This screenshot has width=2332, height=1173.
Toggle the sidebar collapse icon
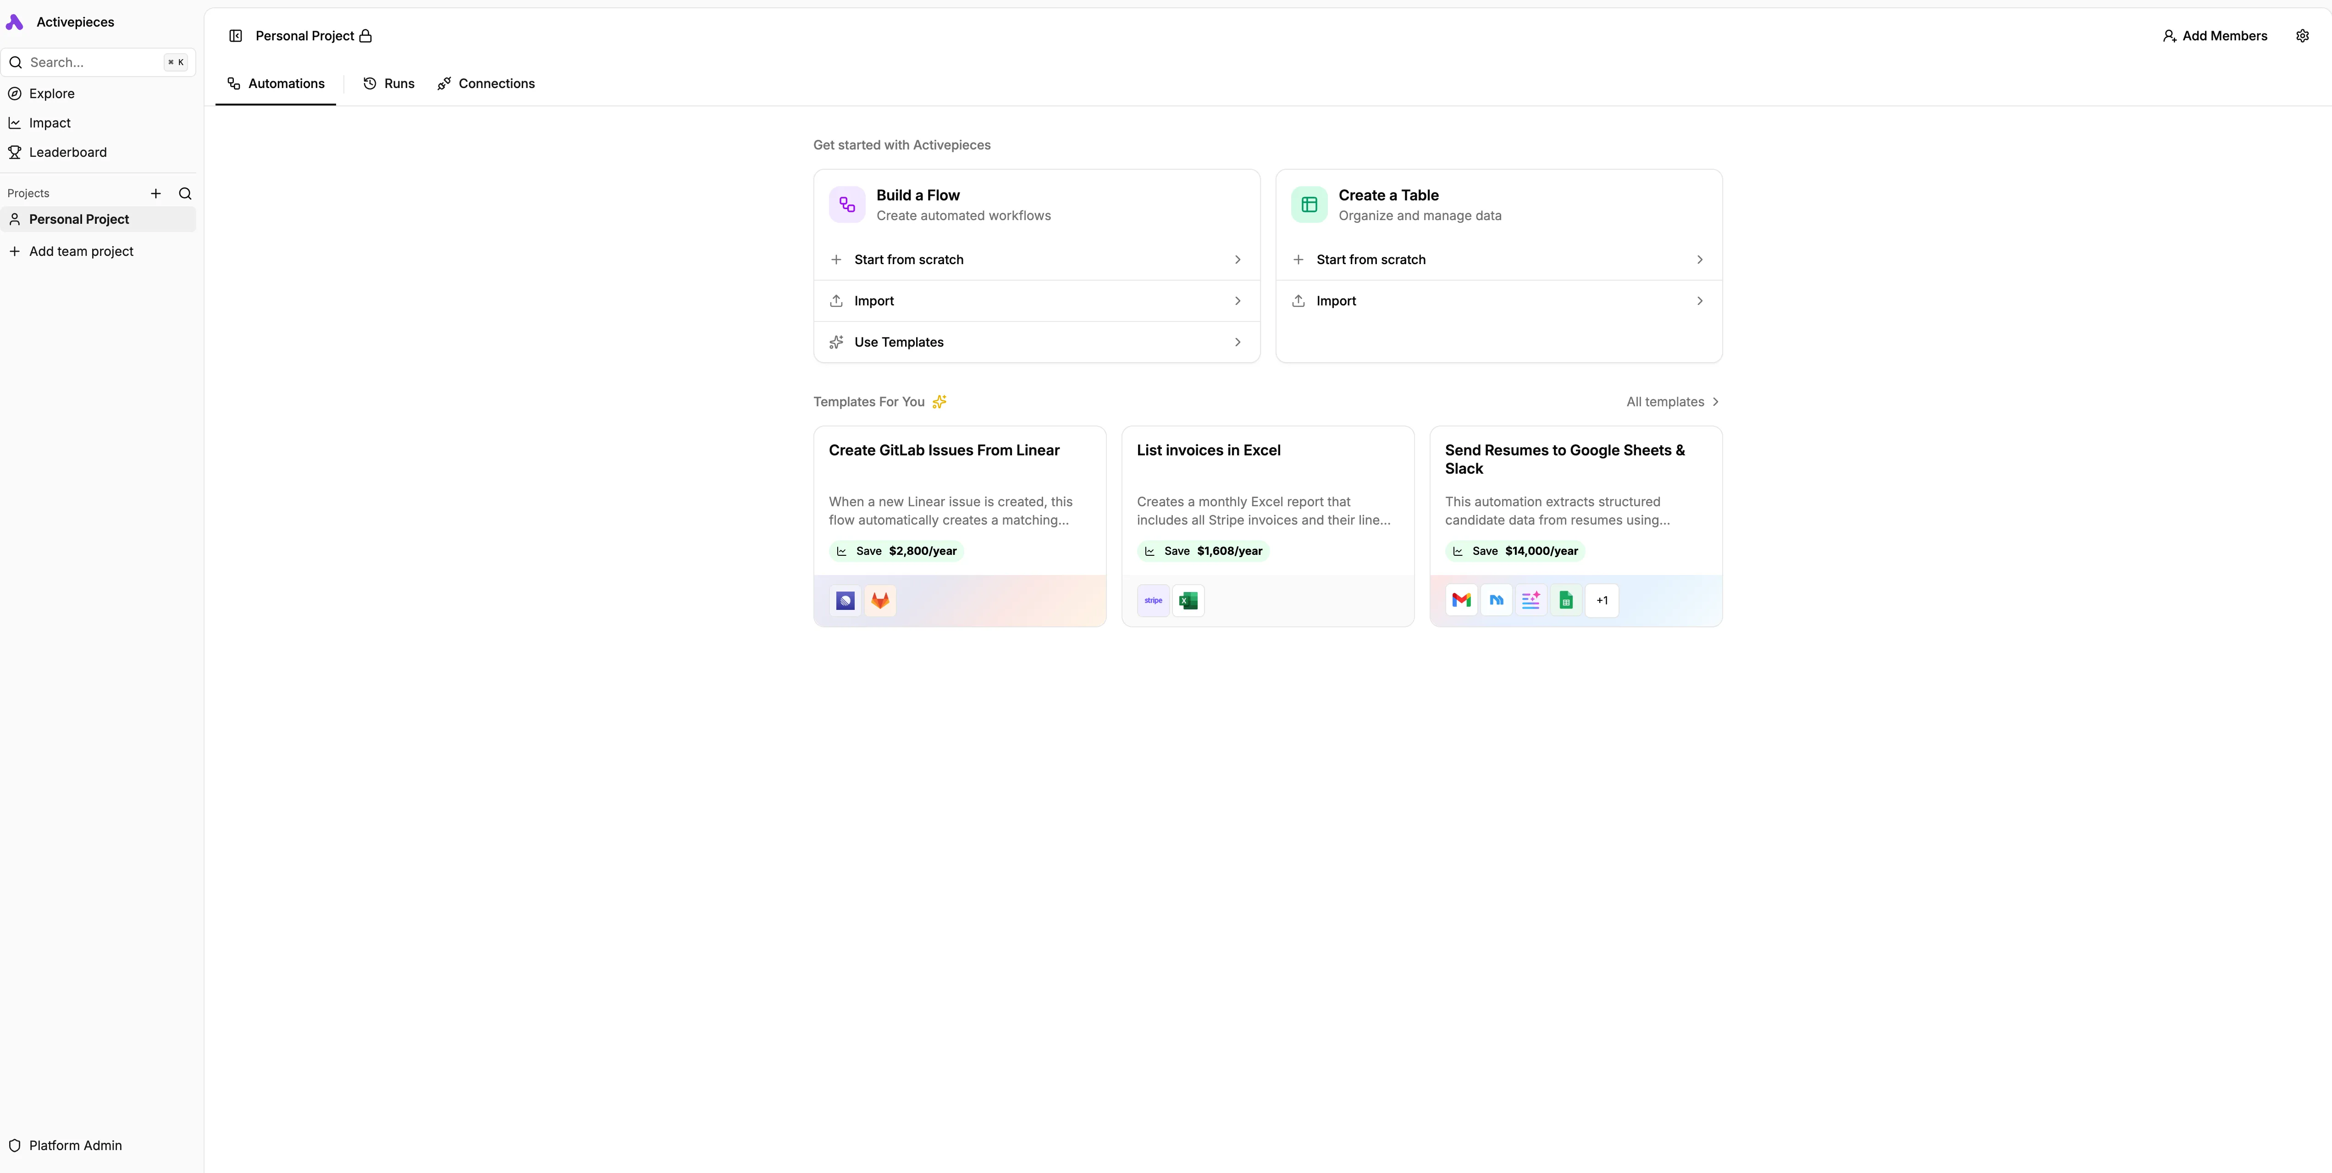(x=235, y=36)
